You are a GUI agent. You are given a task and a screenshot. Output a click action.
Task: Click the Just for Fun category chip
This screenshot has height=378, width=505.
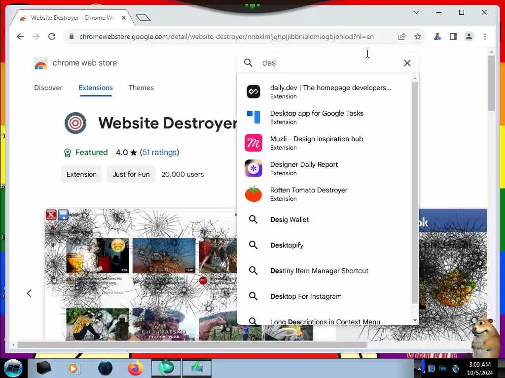pos(131,174)
